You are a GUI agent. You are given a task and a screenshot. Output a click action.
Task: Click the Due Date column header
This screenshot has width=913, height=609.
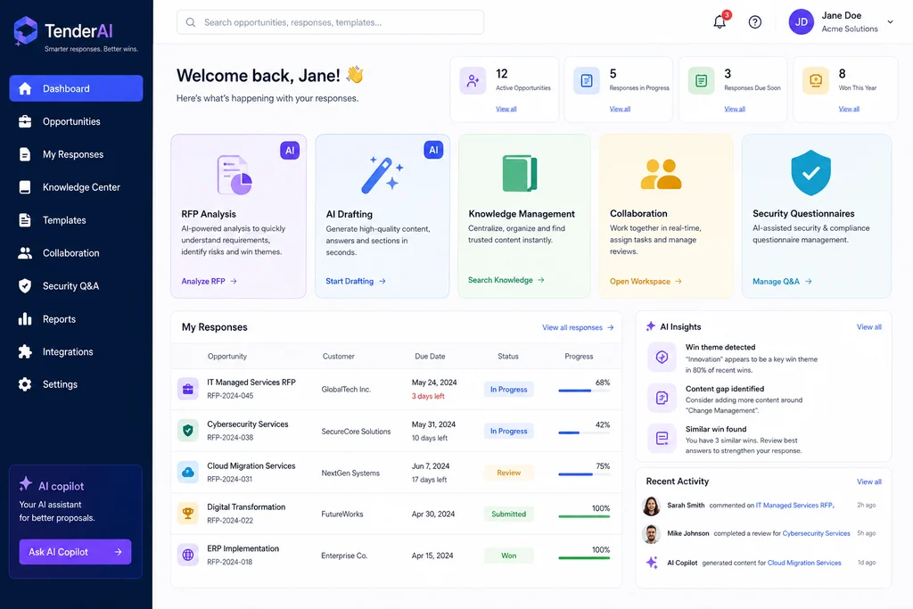430,357
